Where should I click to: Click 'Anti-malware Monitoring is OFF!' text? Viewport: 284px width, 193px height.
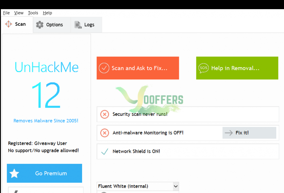(148, 133)
